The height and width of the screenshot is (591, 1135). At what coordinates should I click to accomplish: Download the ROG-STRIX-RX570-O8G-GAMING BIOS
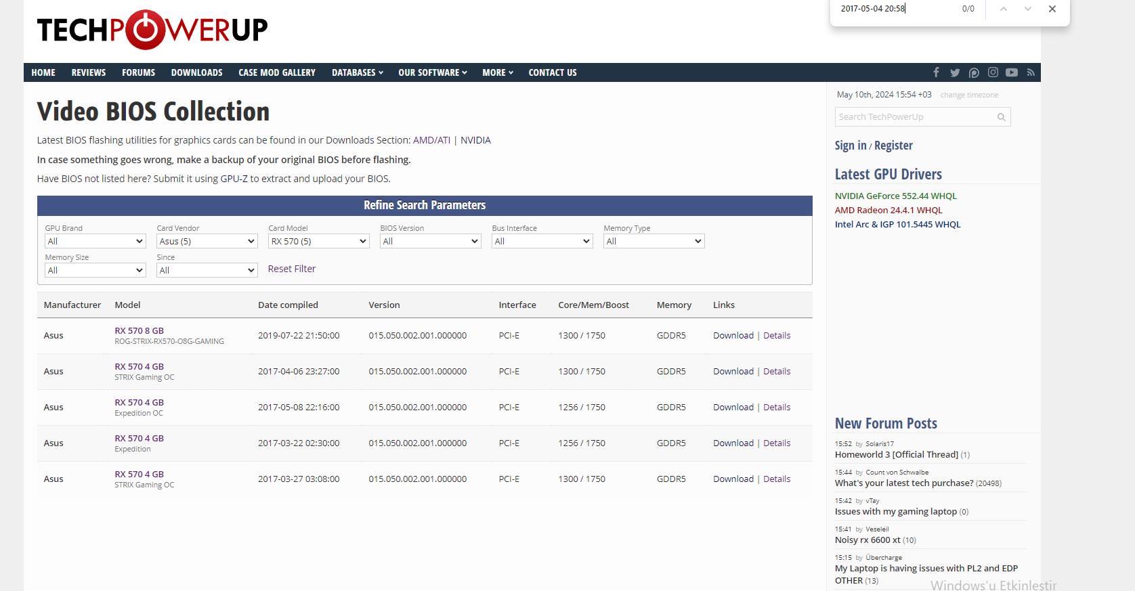[x=733, y=335]
